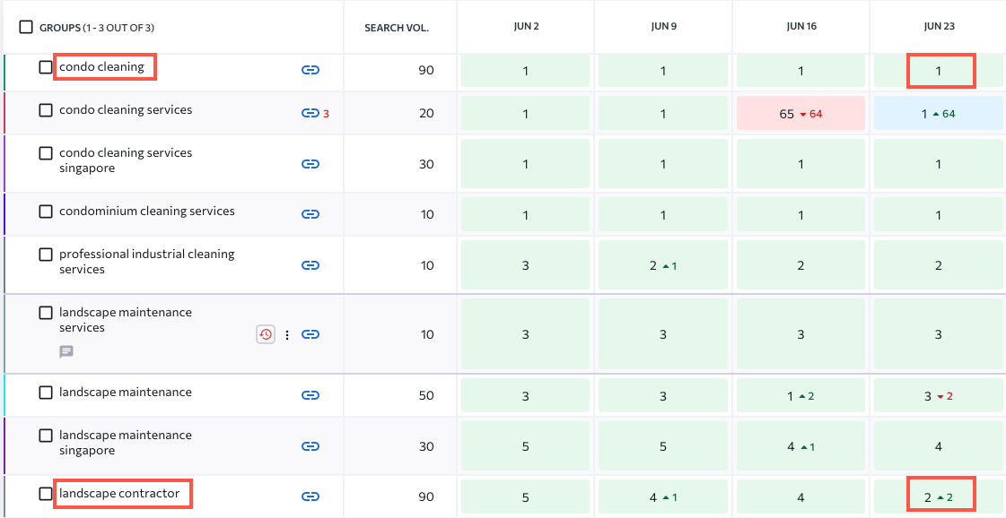
Task: Open the condo cleaning services singapore keyword
Action: coord(126,160)
